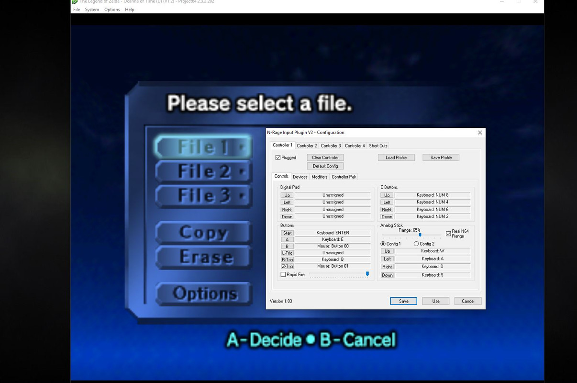Viewport: 577px width, 383px height.
Task: Open the Options menu in the menu bar
Action: [x=112, y=10]
